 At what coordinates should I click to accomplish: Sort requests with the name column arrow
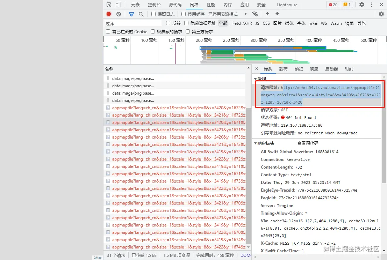248,68
